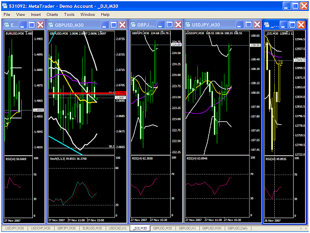Open the Charts menu
Image resolution: width=310 pixels, height=233 pixels.
point(52,14)
